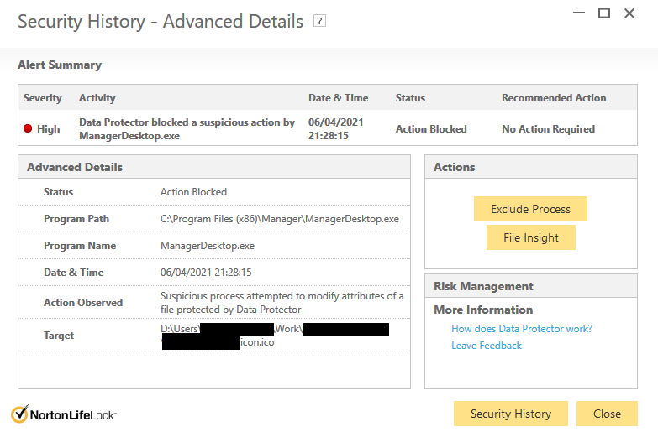Click the yellow Close button
The height and width of the screenshot is (432, 658).
point(607,414)
